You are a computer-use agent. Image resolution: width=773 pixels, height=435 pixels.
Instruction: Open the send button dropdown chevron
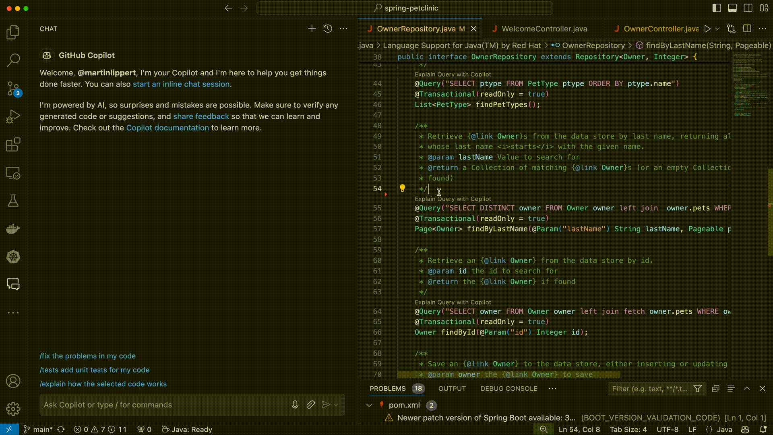point(336,405)
